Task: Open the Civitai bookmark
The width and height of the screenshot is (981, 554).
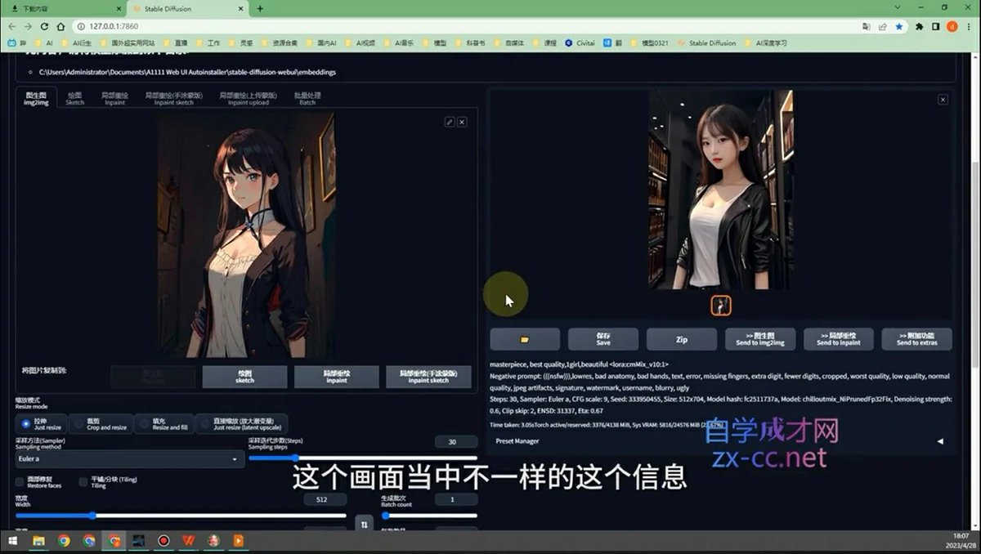Action: [x=580, y=42]
